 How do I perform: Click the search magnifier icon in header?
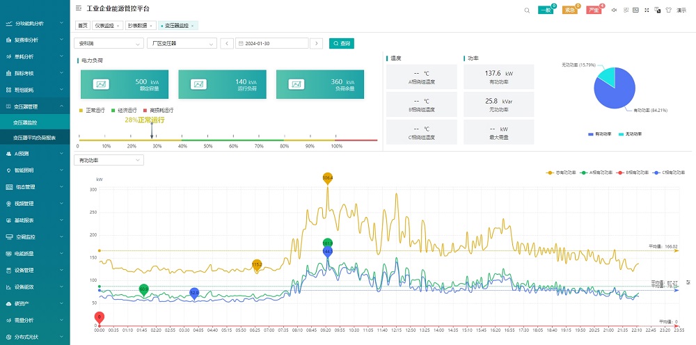point(527,10)
